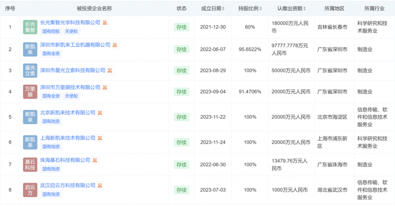
Task: Sort the table by 成立日期 column
Action: (224, 9)
